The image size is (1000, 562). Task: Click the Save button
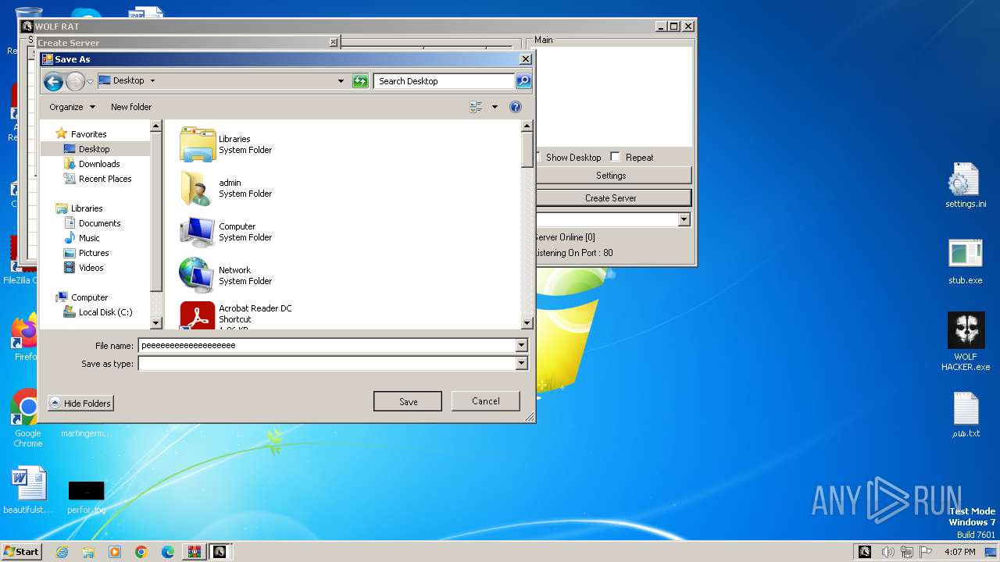tap(408, 401)
